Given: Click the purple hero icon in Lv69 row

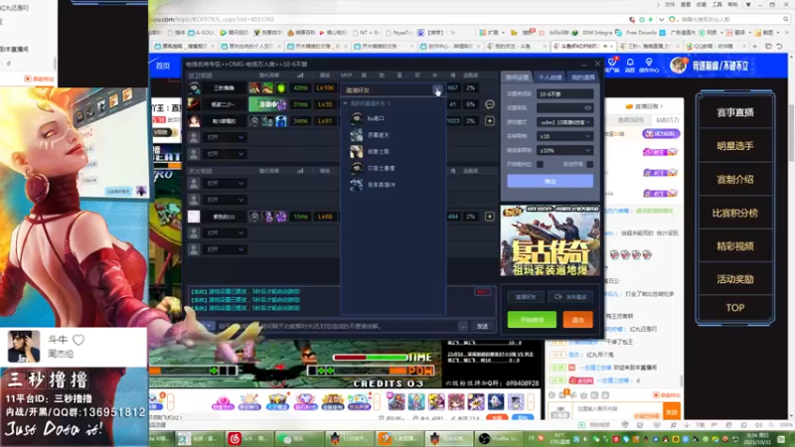Looking at the screenshot, I should pyautogui.click(x=281, y=217).
